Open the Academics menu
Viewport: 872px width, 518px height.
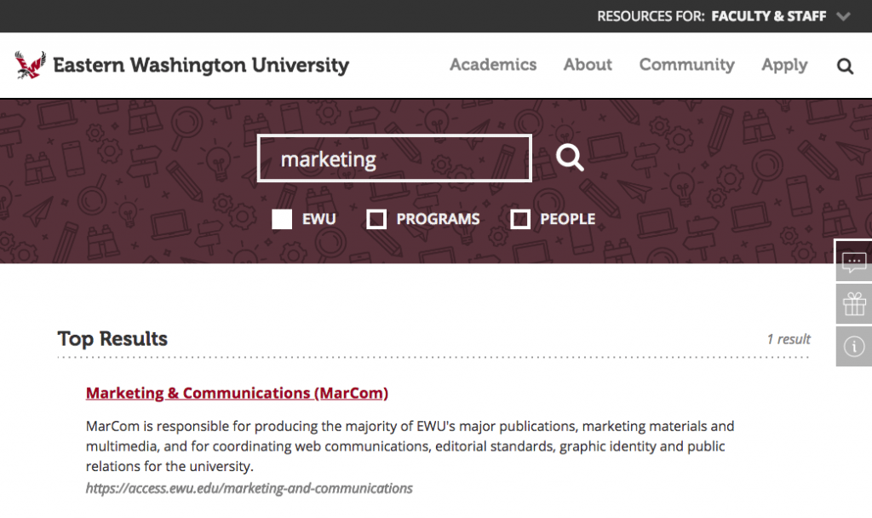point(493,65)
